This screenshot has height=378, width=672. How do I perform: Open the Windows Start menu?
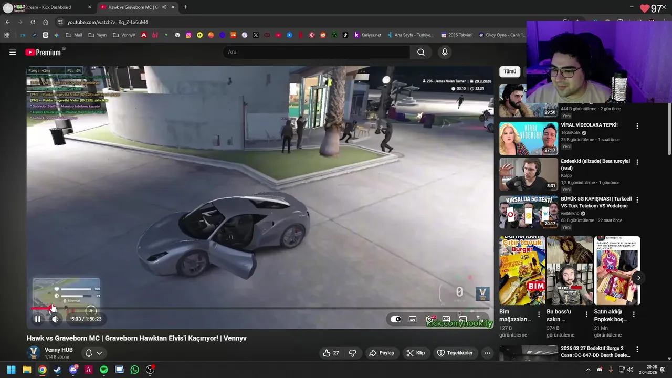(11, 370)
